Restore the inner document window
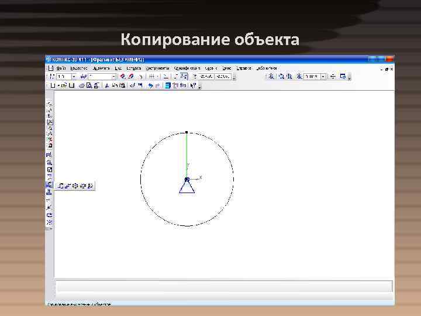 coord(387,69)
